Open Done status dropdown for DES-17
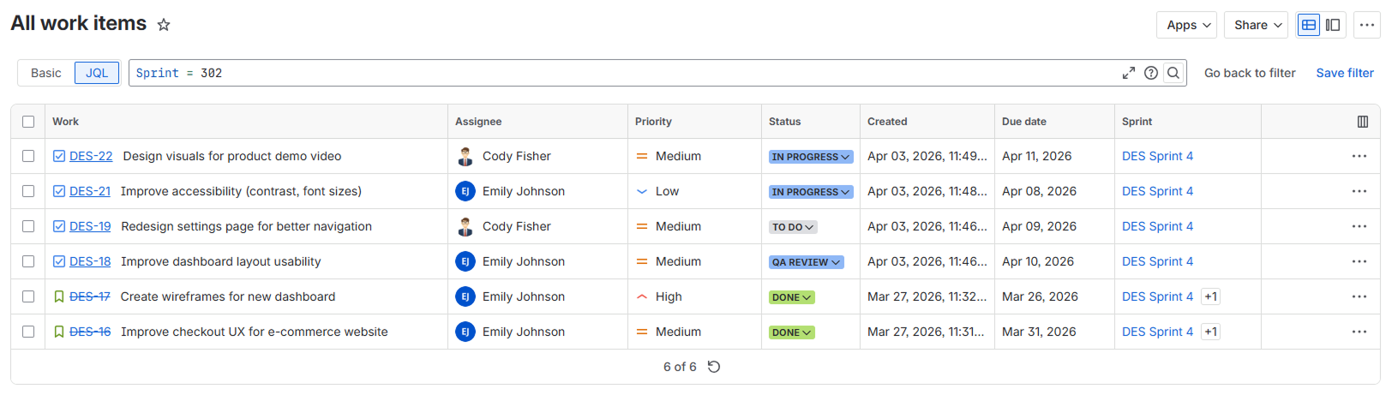 791,297
